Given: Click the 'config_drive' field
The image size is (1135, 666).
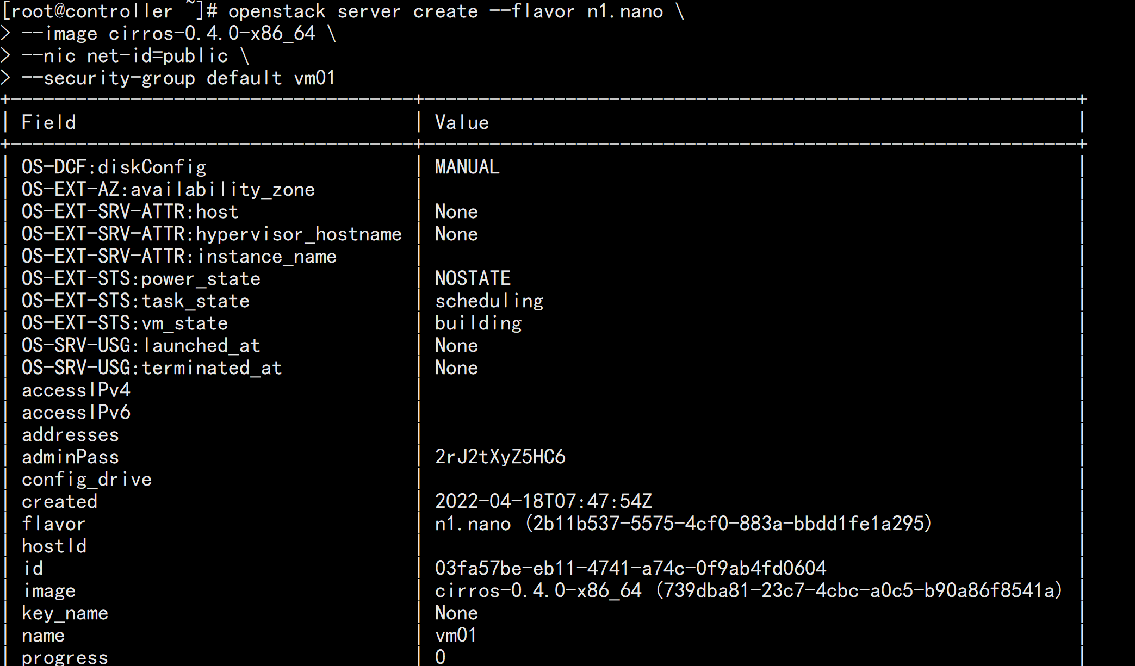Looking at the screenshot, I should point(87,479).
